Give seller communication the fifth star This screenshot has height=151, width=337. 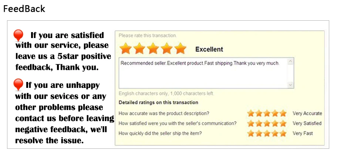pos(283,124)
